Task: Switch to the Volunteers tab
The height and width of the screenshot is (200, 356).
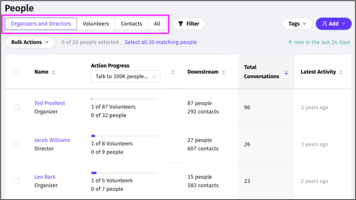Action: click(x=96, y=24)
